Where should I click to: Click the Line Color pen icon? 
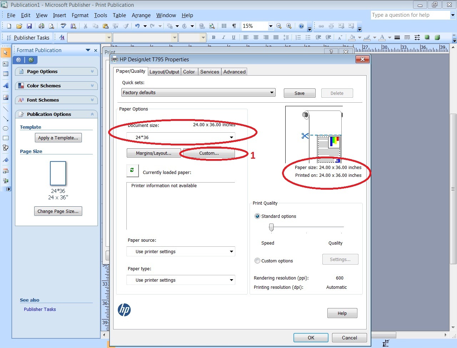367,37
